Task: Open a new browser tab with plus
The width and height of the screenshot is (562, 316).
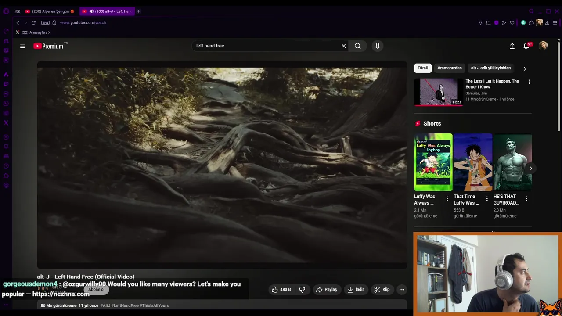Action: coord(138,11)
